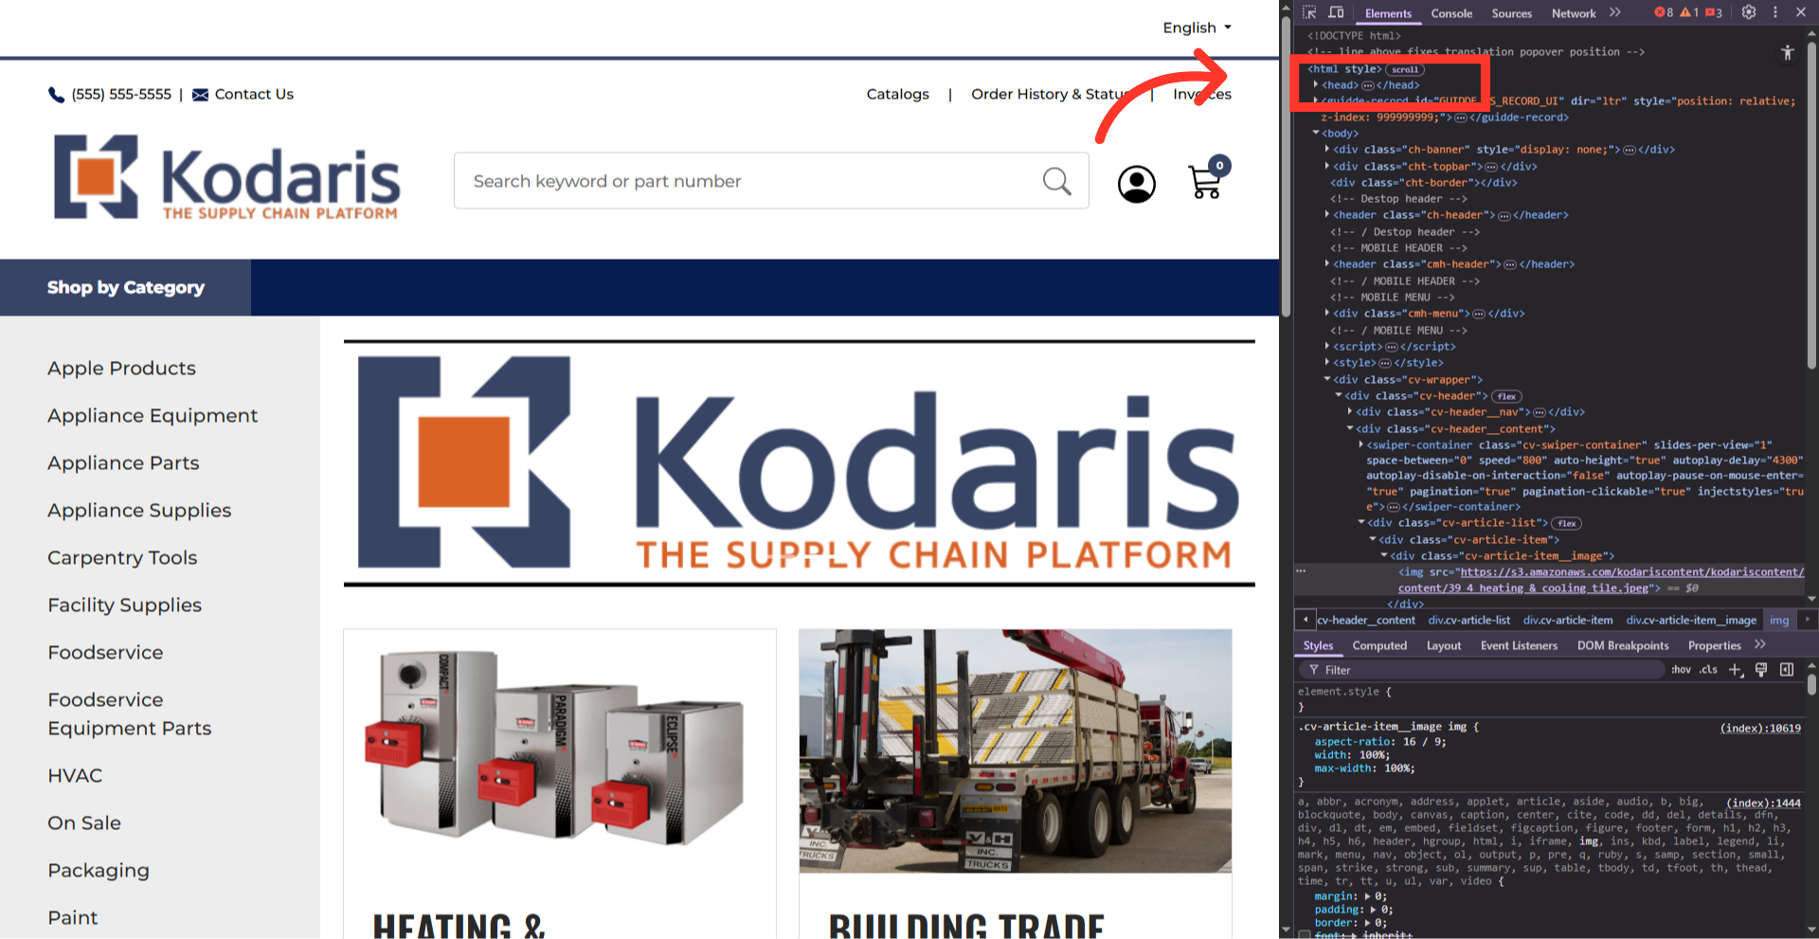Toggle the flex badge on cv-article-list div
This screenshot has height=939, width=1819.
[x=1567, y=523]
